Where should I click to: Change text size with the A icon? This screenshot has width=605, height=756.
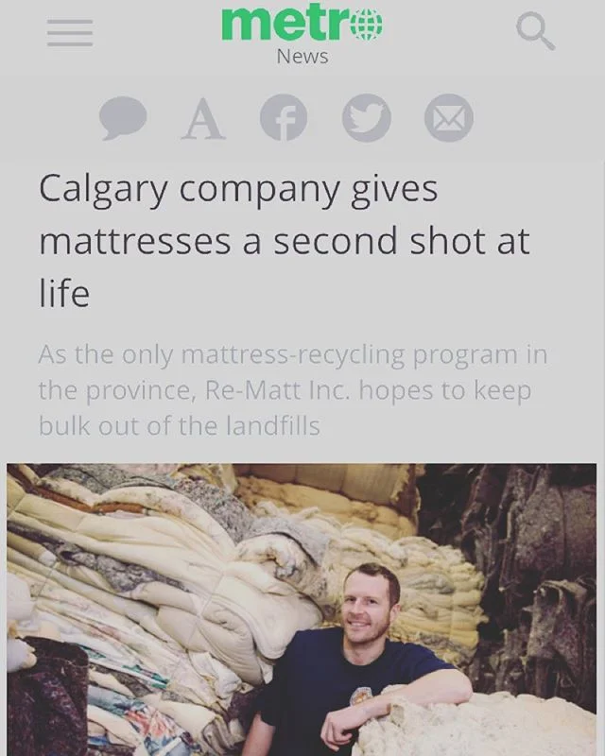(x=203, y=119)
